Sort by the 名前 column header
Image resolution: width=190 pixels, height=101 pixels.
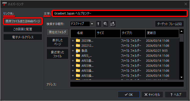tap(83, 33)
